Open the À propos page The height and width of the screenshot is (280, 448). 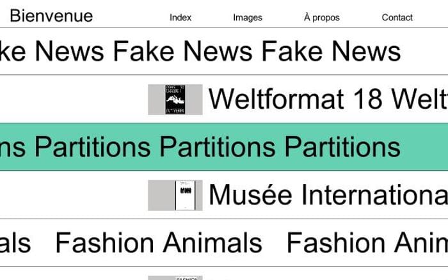click(x=322, y=17)
